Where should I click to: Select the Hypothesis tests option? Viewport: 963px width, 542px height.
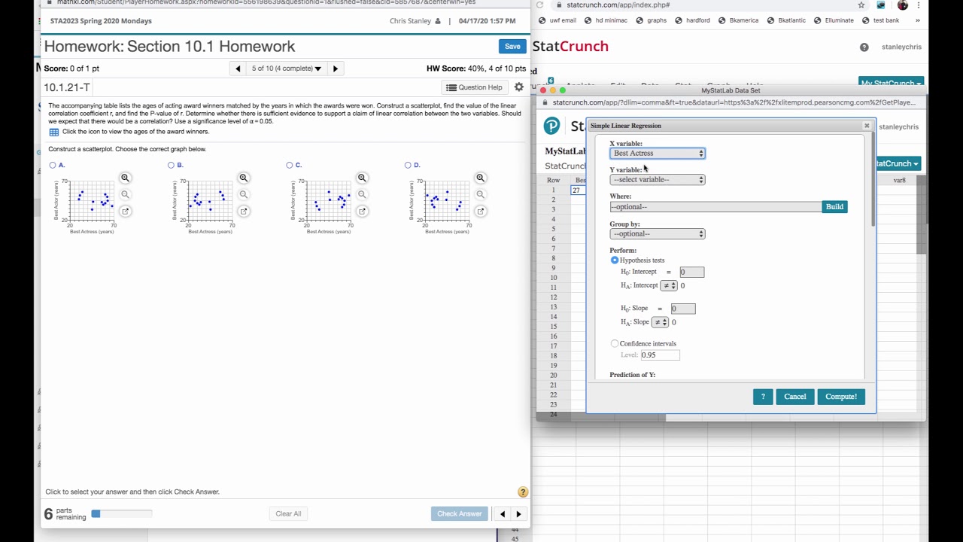(x=615, y=260)
